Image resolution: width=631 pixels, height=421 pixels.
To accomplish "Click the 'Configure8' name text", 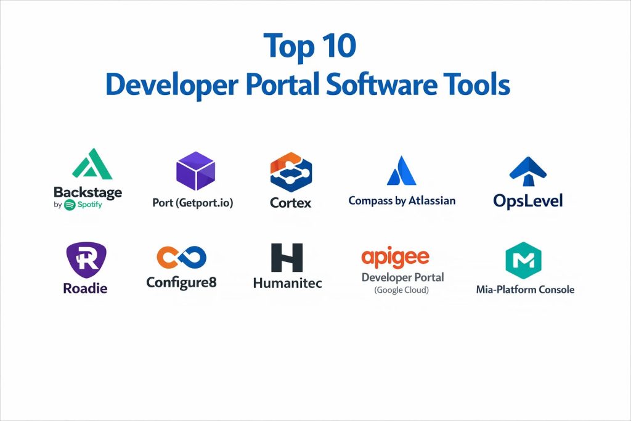I will tap(181, 282).
